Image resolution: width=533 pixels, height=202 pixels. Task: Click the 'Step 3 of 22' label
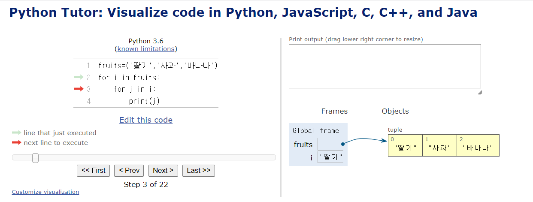click(x=146, y=185)
